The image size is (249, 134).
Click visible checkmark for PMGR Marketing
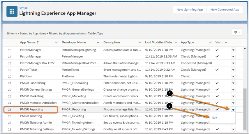click(x=217, y=96)
